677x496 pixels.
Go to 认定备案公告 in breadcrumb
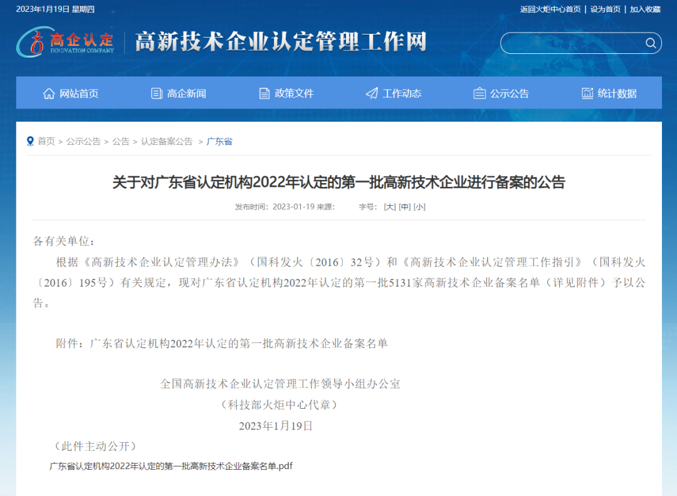167,142
